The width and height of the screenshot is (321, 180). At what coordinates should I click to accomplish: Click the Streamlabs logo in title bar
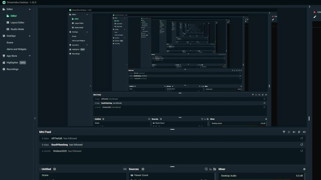point(4,2)
